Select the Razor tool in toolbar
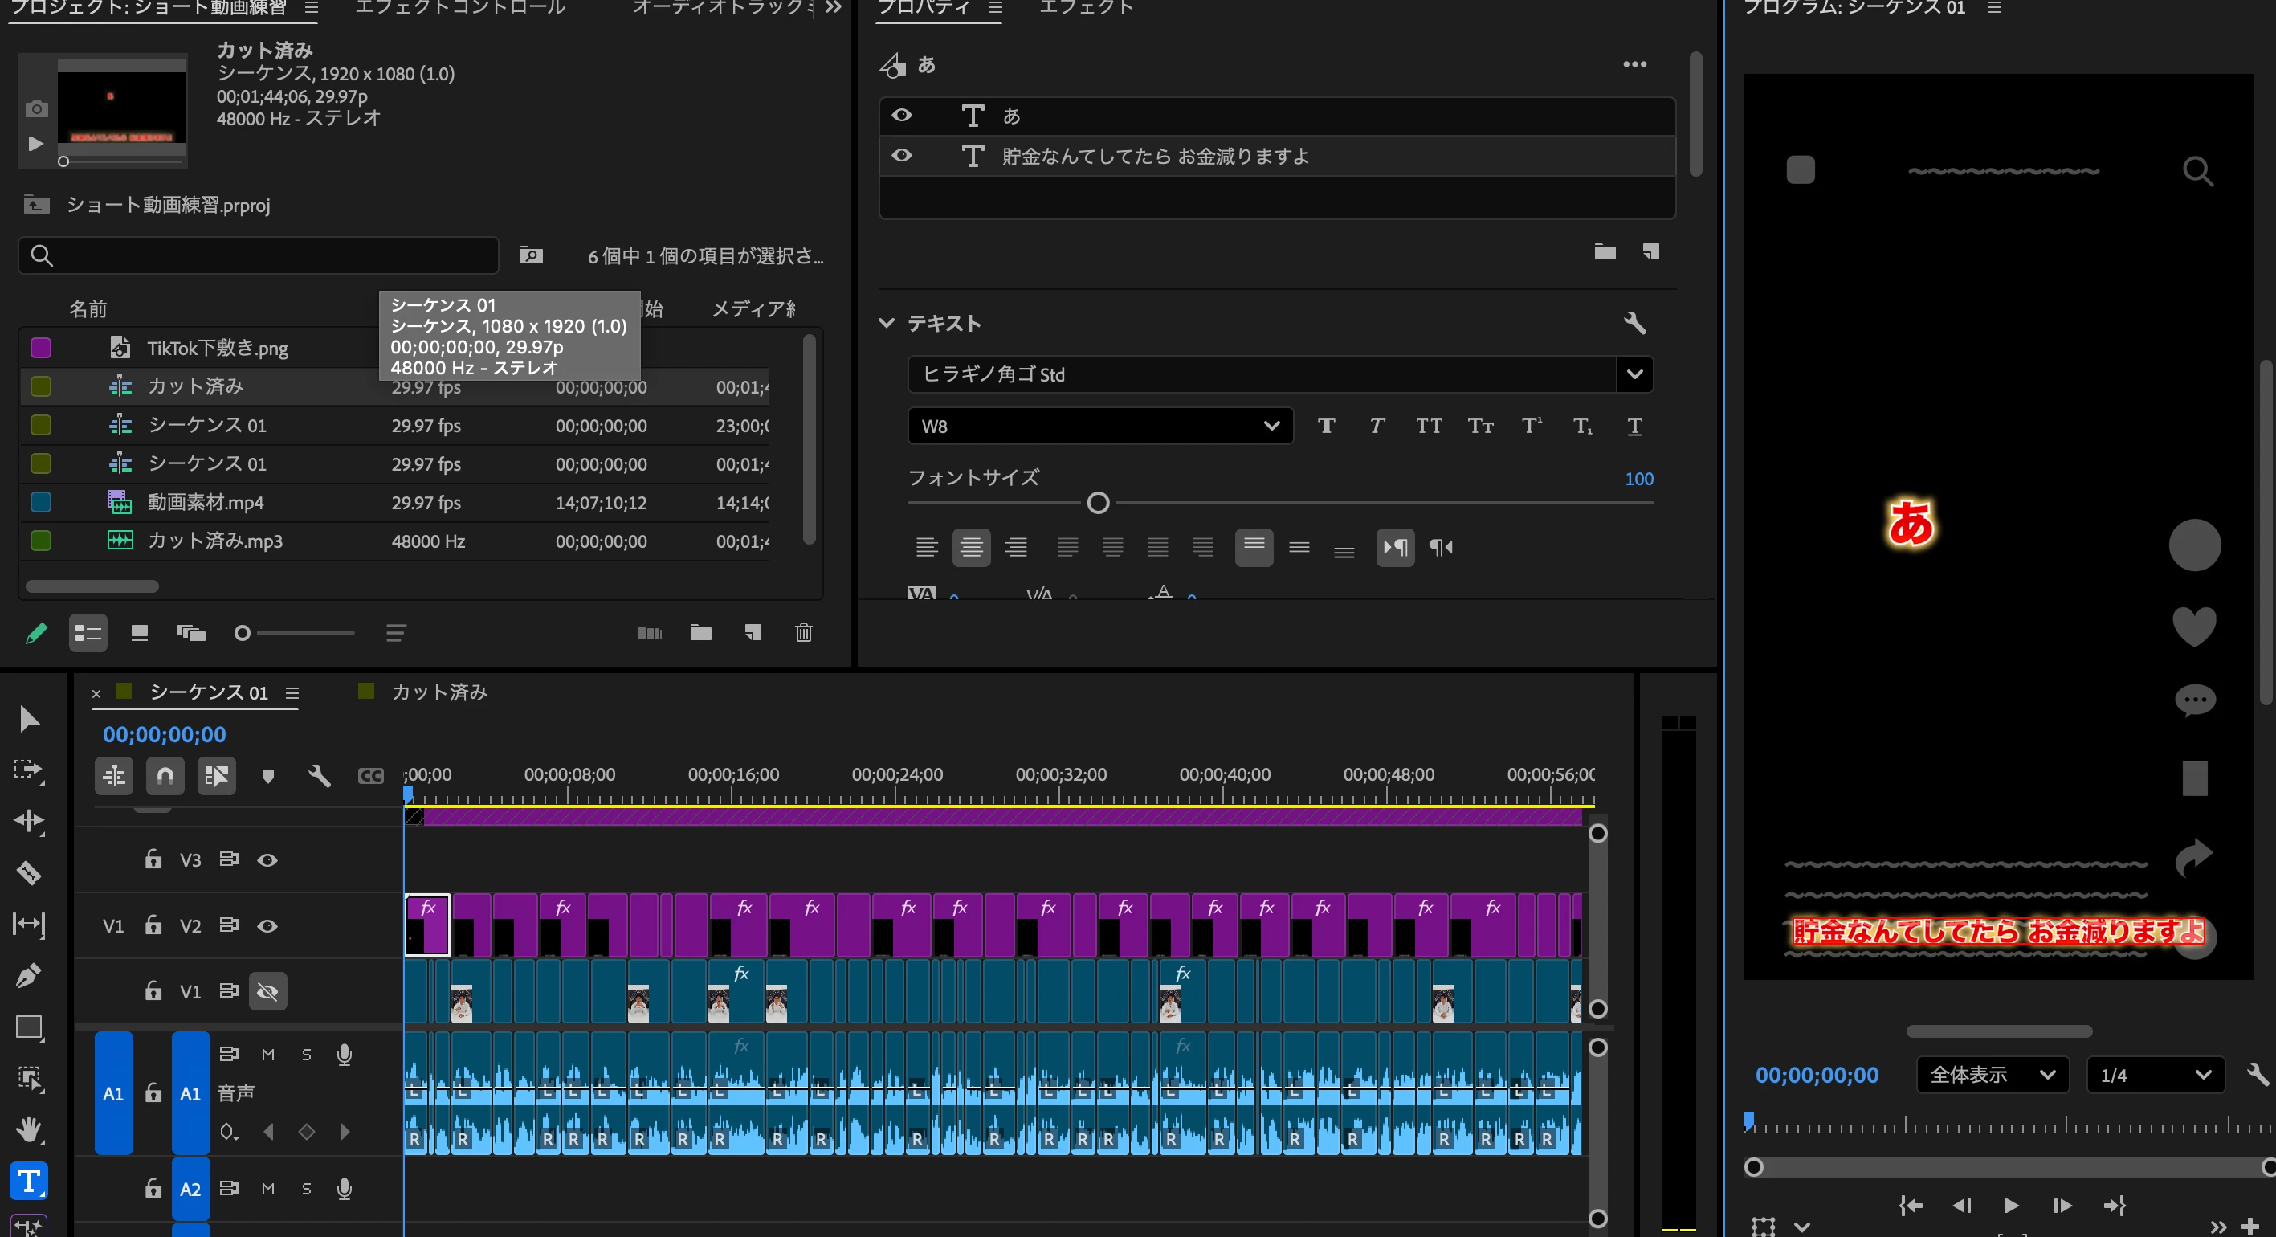 coord(28,873)
